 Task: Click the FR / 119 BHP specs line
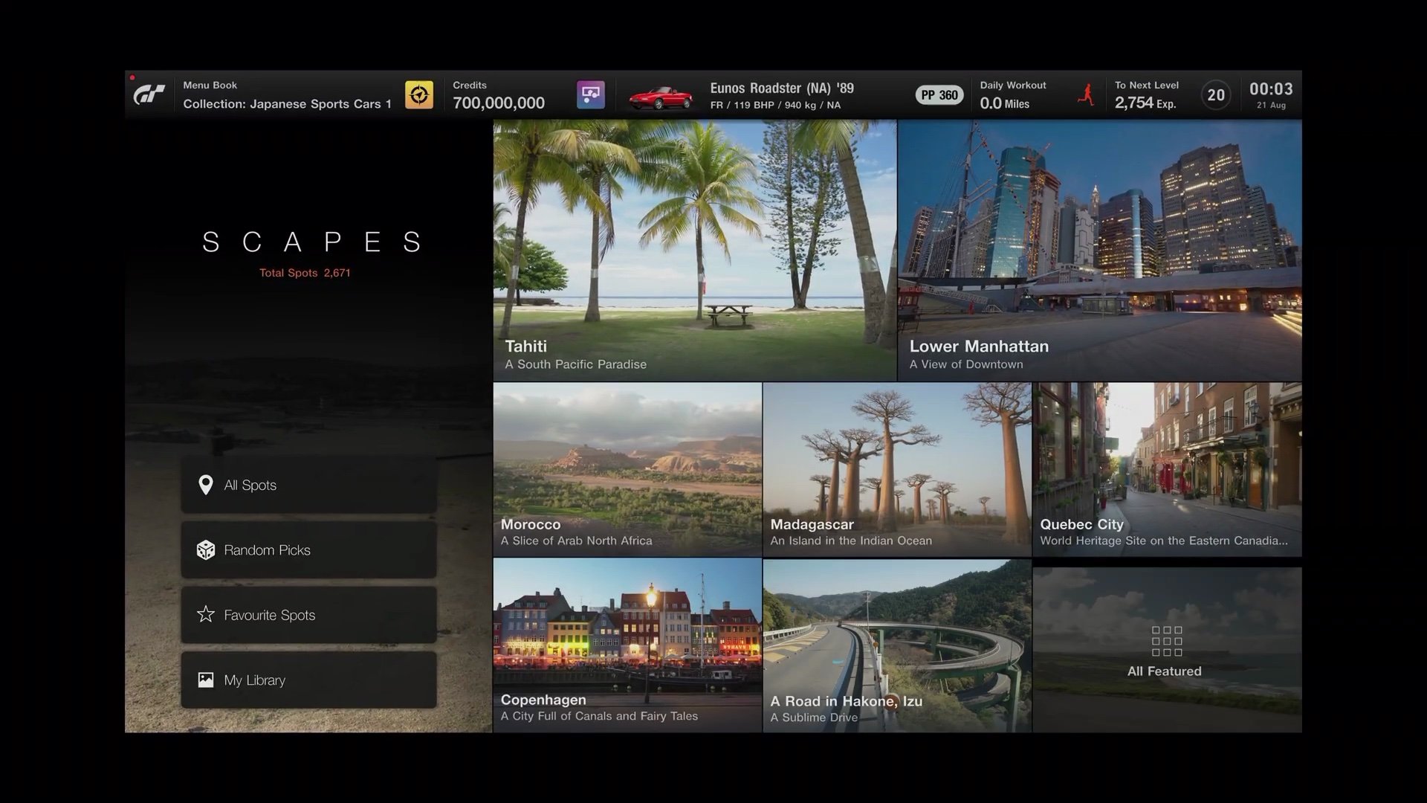[775, 106]
